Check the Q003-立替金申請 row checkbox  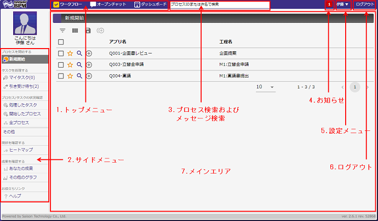(x=61, y=65)
